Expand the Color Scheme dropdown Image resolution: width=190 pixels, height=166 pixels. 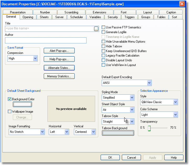tap(175, 115)
